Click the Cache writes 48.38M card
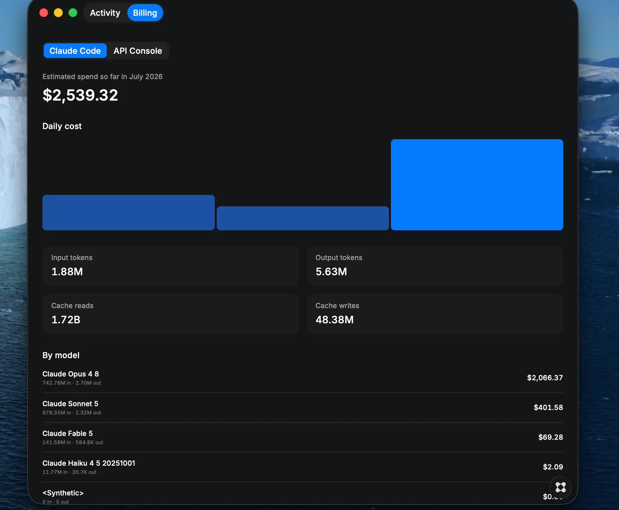This screenshot has width=619, height=510. click(x=435, y=314)
